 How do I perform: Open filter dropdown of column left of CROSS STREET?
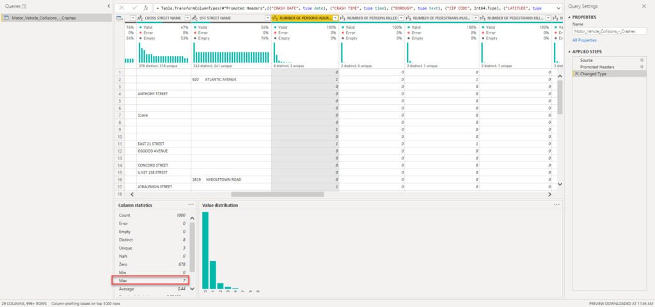(x=133, y=19)
